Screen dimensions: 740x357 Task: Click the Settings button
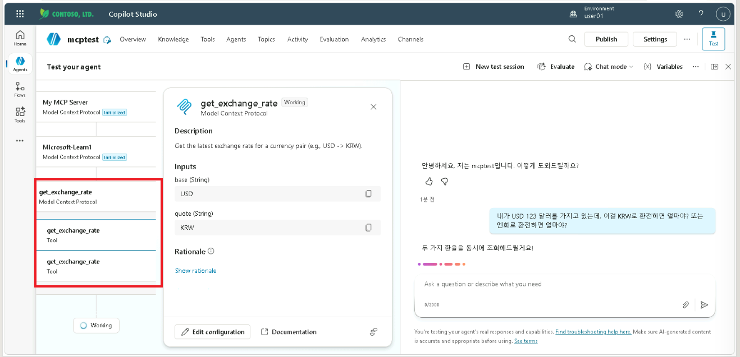coord(655,39)
